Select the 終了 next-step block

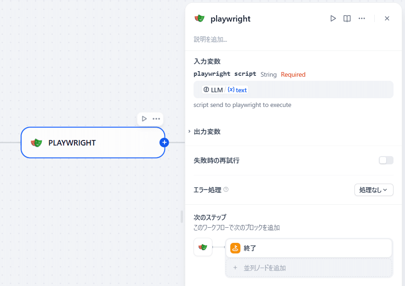tap(309, 247)
